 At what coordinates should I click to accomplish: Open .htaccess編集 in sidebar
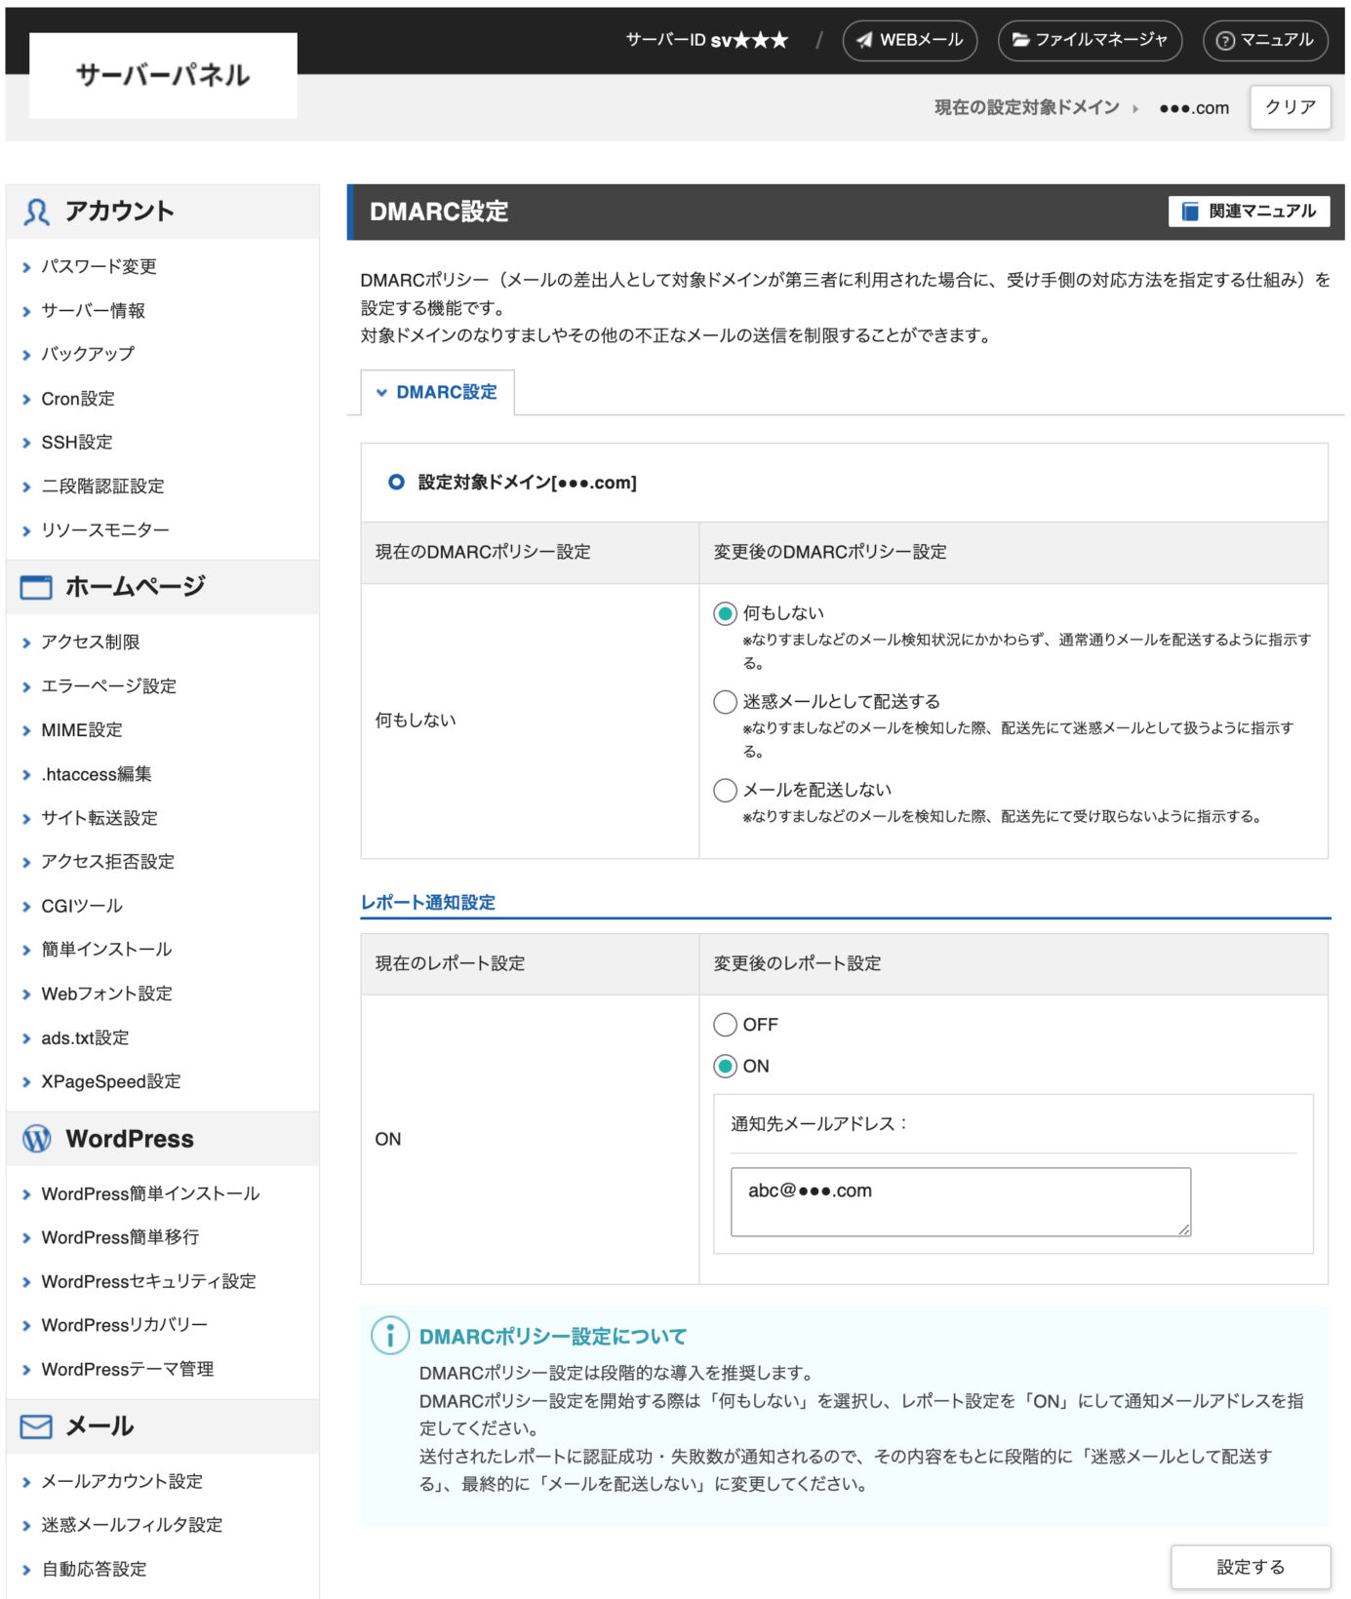coord(97,775)
